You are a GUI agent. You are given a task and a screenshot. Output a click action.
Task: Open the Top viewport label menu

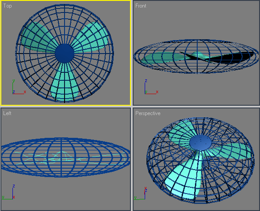tap(8, 6)
